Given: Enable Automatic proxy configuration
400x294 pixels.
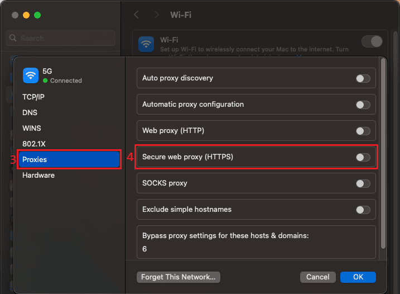Looking at the screenshot, I should click(363, 105).
